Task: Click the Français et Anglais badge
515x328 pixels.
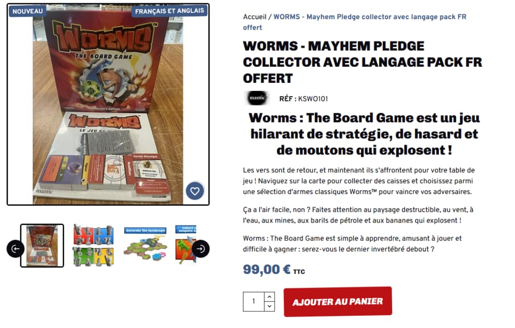Action: (169, 11)
